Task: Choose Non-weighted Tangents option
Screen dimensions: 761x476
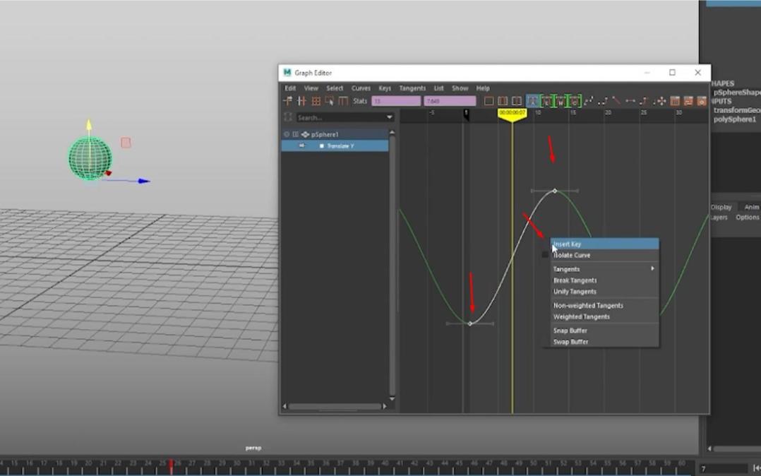Action: [605, 306]
